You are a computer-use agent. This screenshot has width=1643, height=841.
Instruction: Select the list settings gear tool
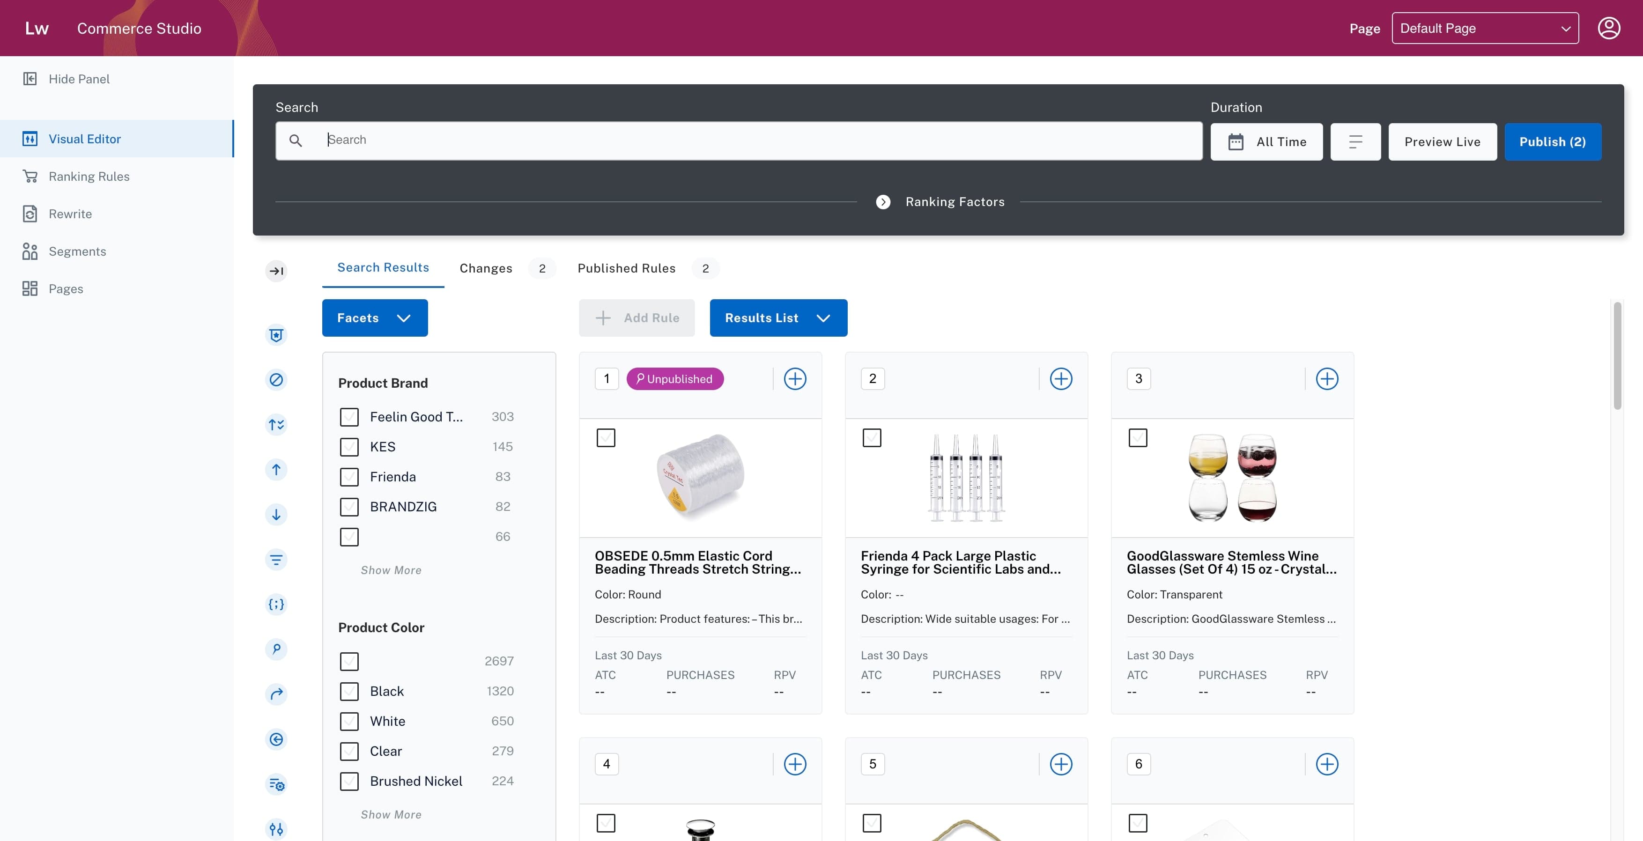[276, 784]
